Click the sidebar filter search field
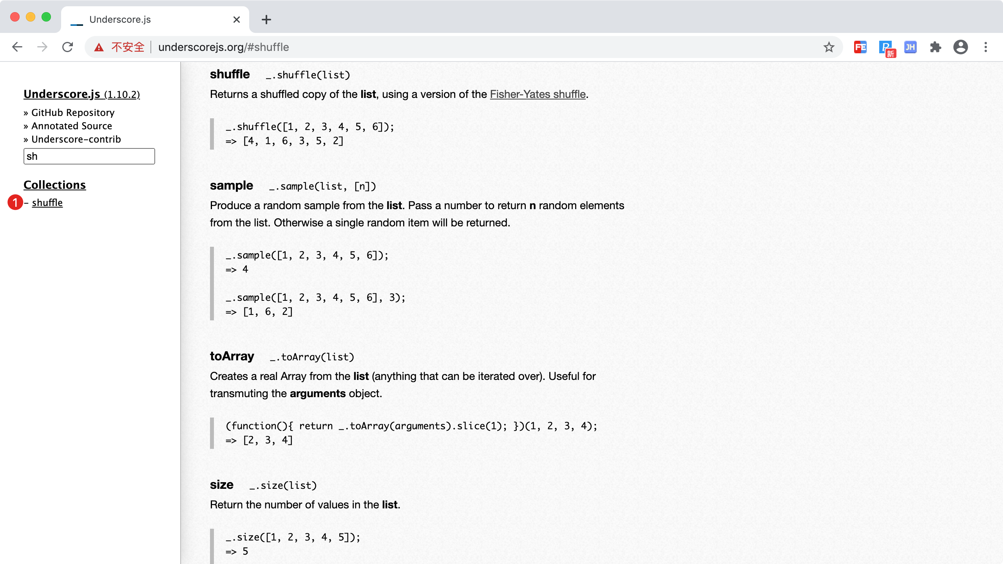 coord(89,156)
